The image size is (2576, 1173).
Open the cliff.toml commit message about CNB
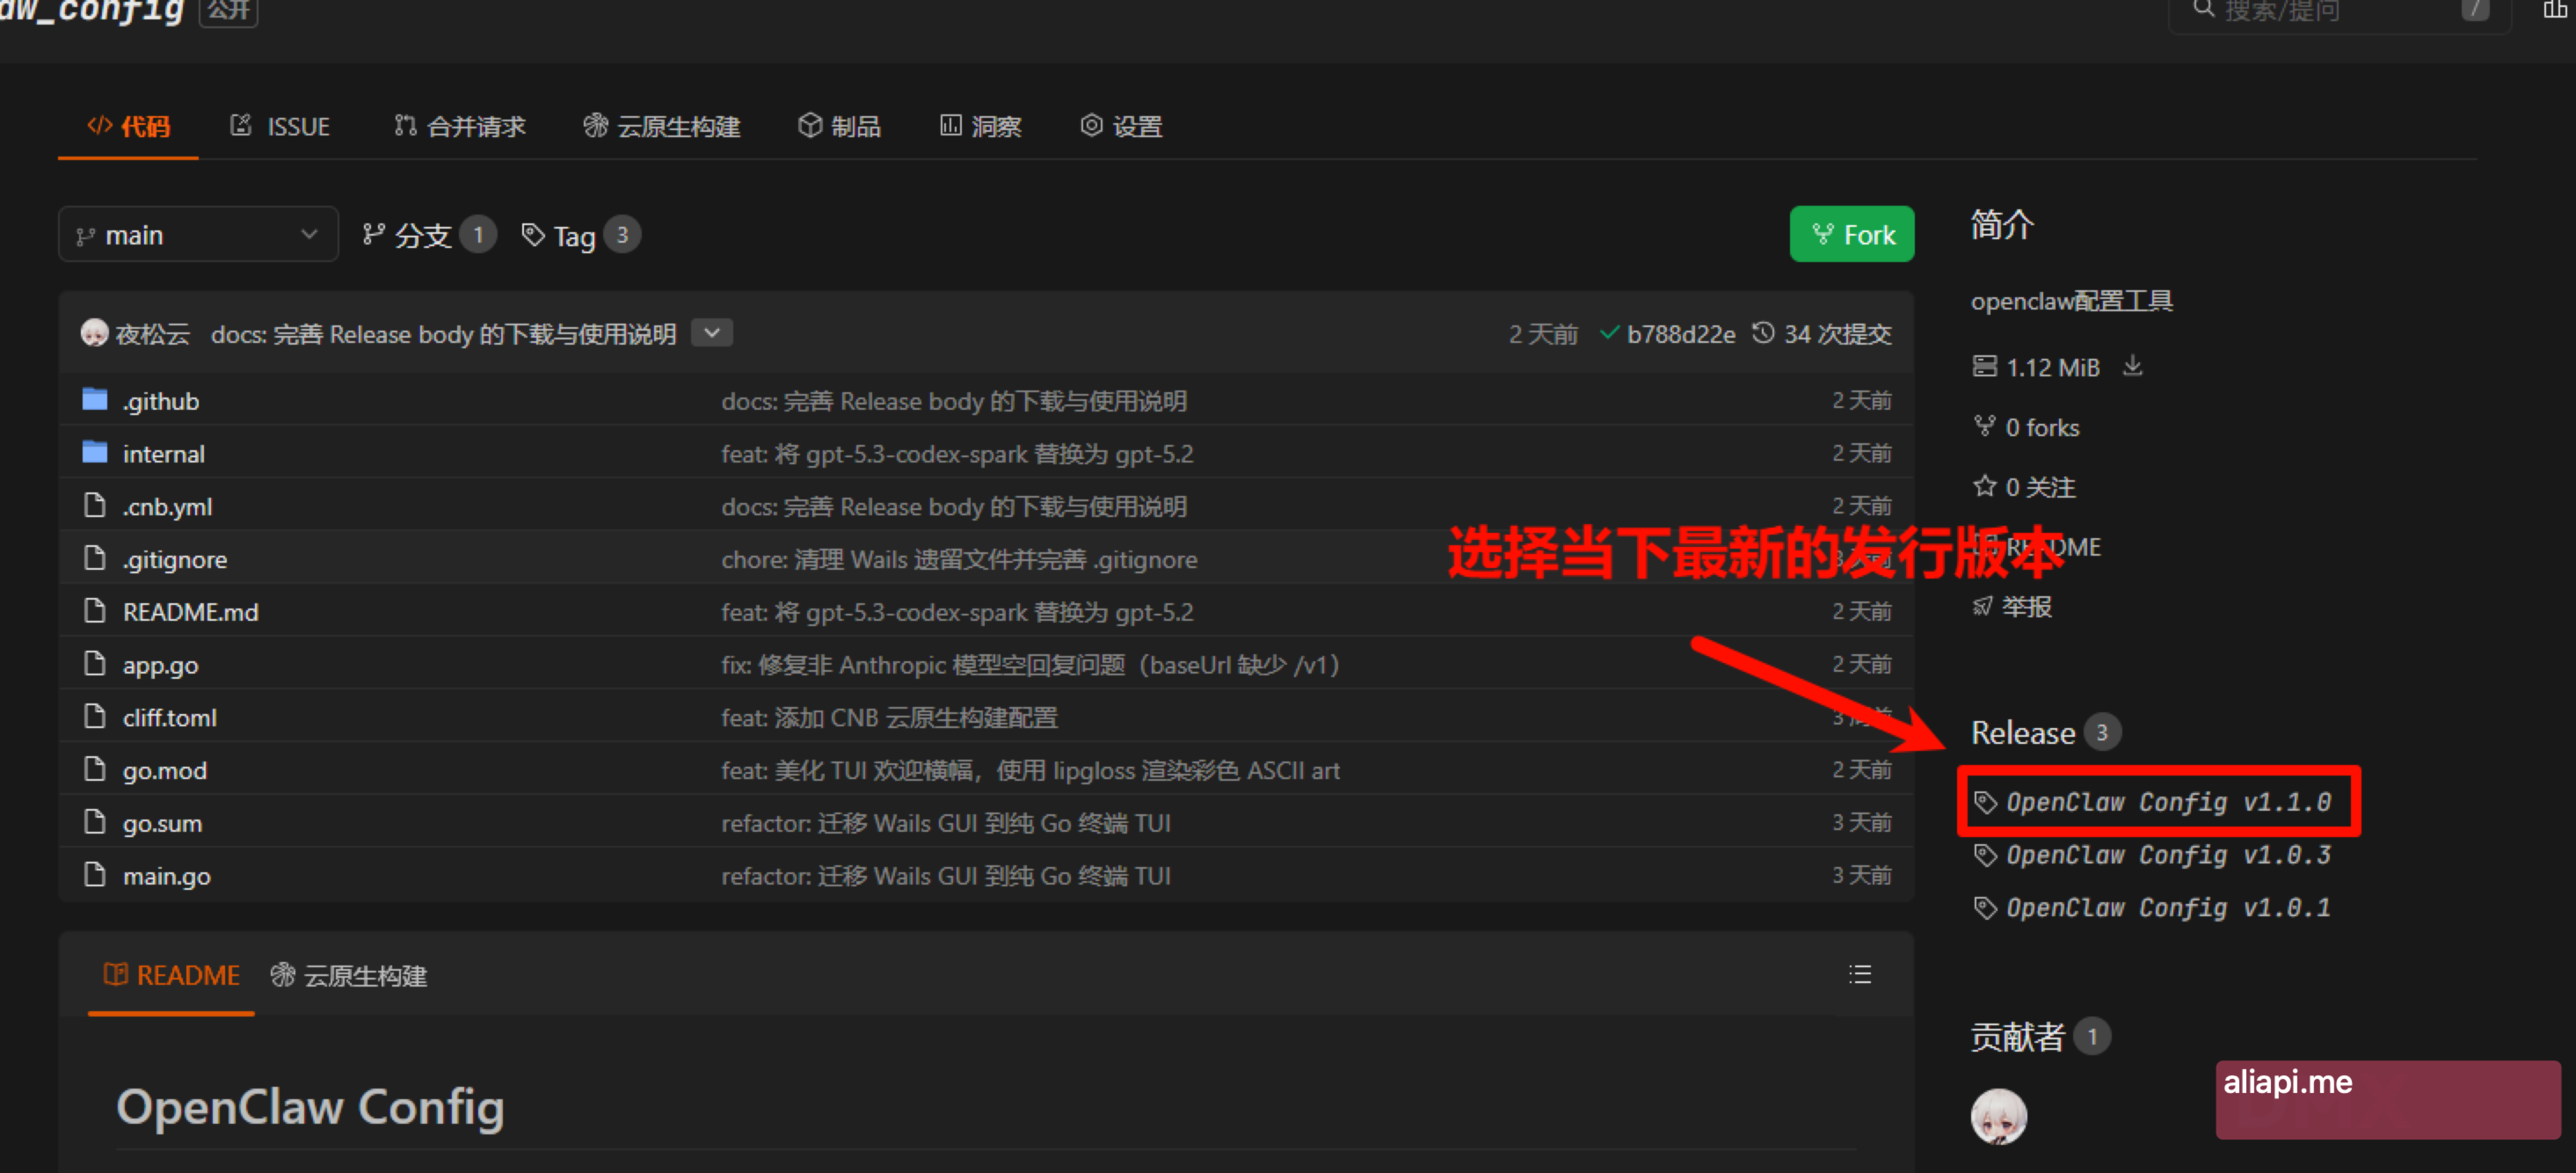coord(889,717)
